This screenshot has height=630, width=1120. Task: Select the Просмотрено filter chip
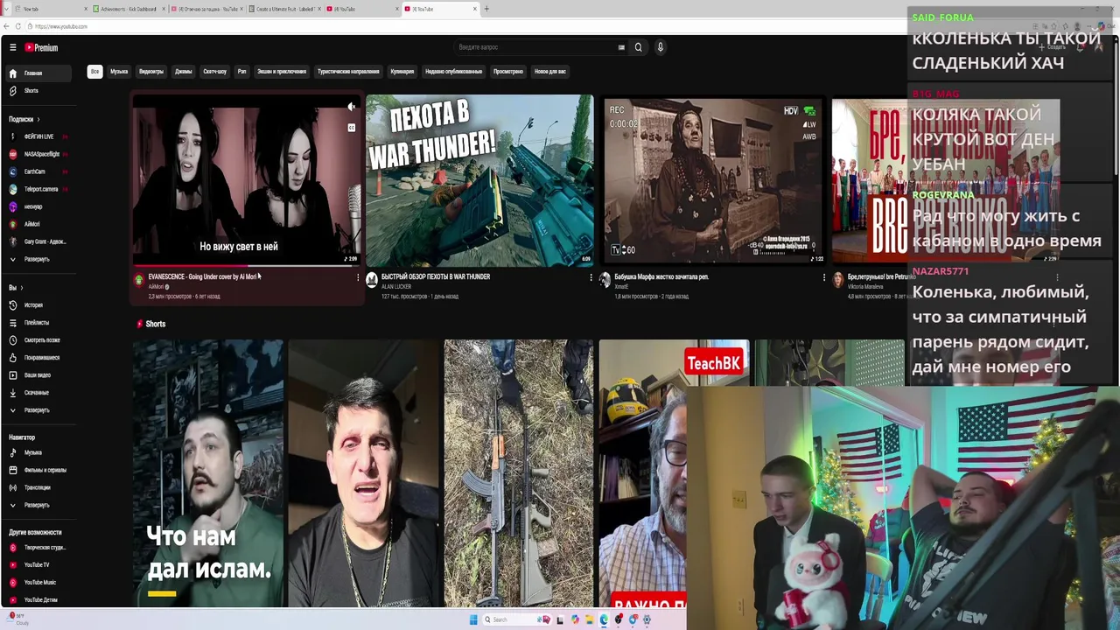508,72
